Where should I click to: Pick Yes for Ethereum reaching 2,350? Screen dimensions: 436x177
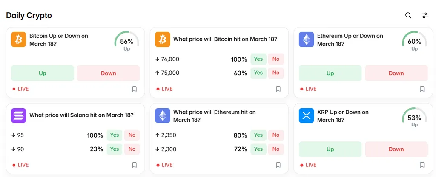pos(258,135)
